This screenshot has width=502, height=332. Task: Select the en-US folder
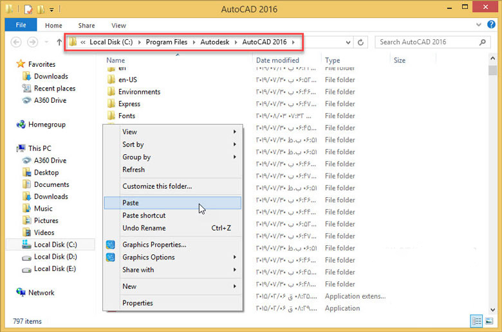[x=122, y=80]
